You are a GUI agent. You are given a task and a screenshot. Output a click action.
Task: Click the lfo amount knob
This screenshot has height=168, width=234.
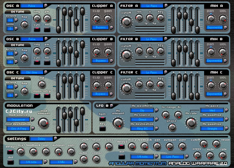pyautogui.click(x=118, y=123)
